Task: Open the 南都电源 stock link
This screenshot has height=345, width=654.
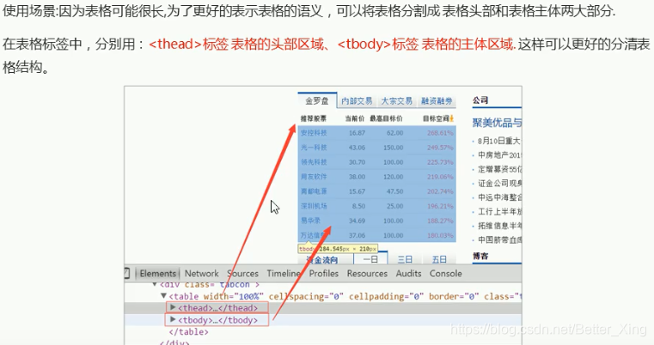Action: tap(314, 191)
